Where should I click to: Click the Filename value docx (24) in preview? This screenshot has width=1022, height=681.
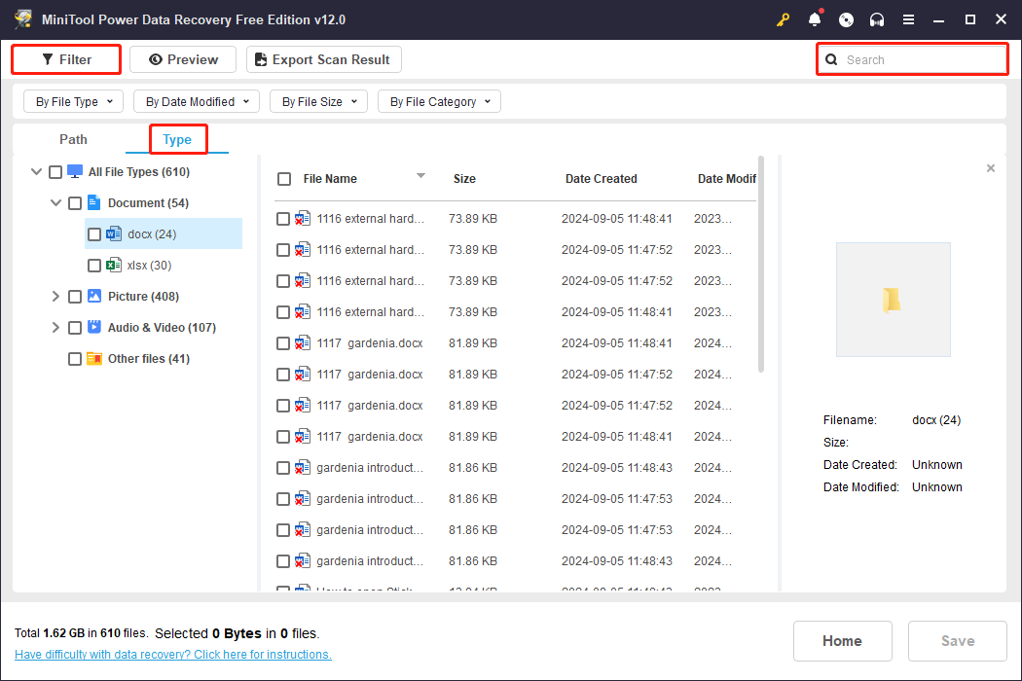(x=936, y=420)
